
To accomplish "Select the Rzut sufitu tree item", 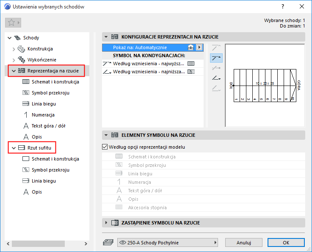I will click(x=39, y=148).
